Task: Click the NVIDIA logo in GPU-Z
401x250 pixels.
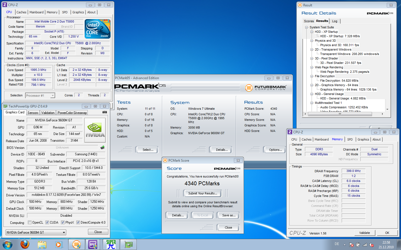Action: 95,131
